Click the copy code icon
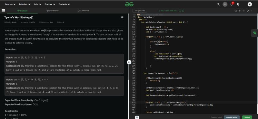The height and width of the screenshot is (119, 258). [x=235, y=11]
